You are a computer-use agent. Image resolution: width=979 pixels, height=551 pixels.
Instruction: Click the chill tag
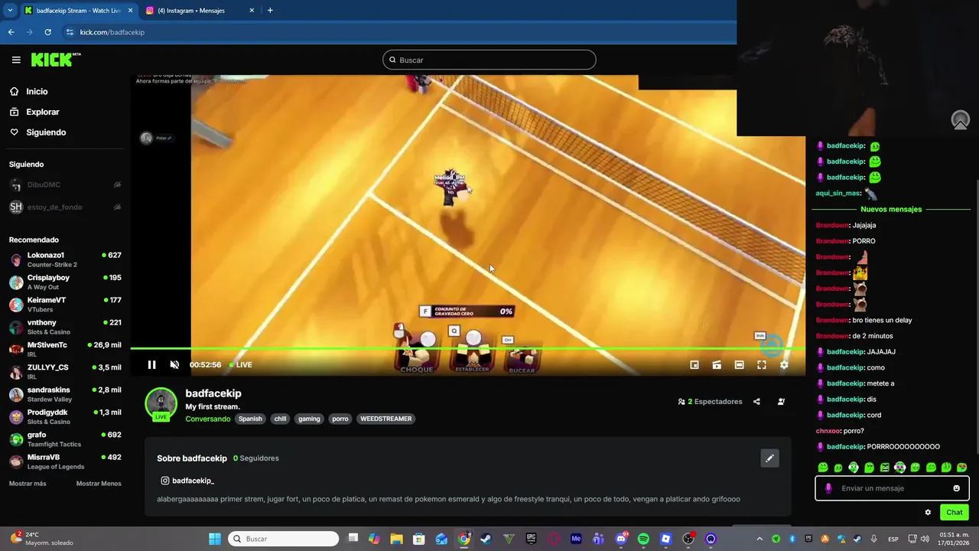(x=280, y=419)
